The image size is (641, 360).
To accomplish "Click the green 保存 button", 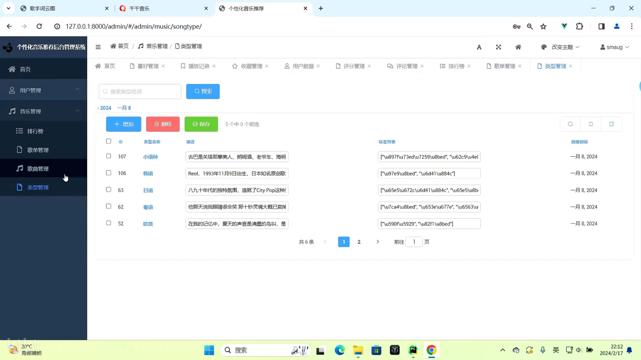I will [201, 124].
